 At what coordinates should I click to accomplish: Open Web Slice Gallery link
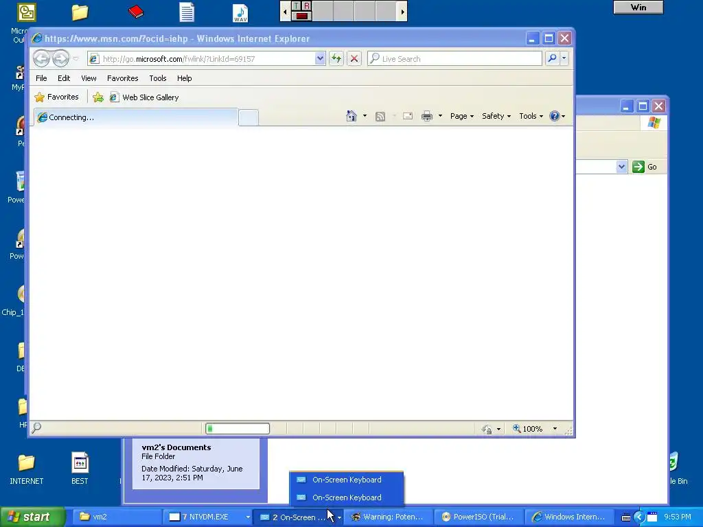144,97
